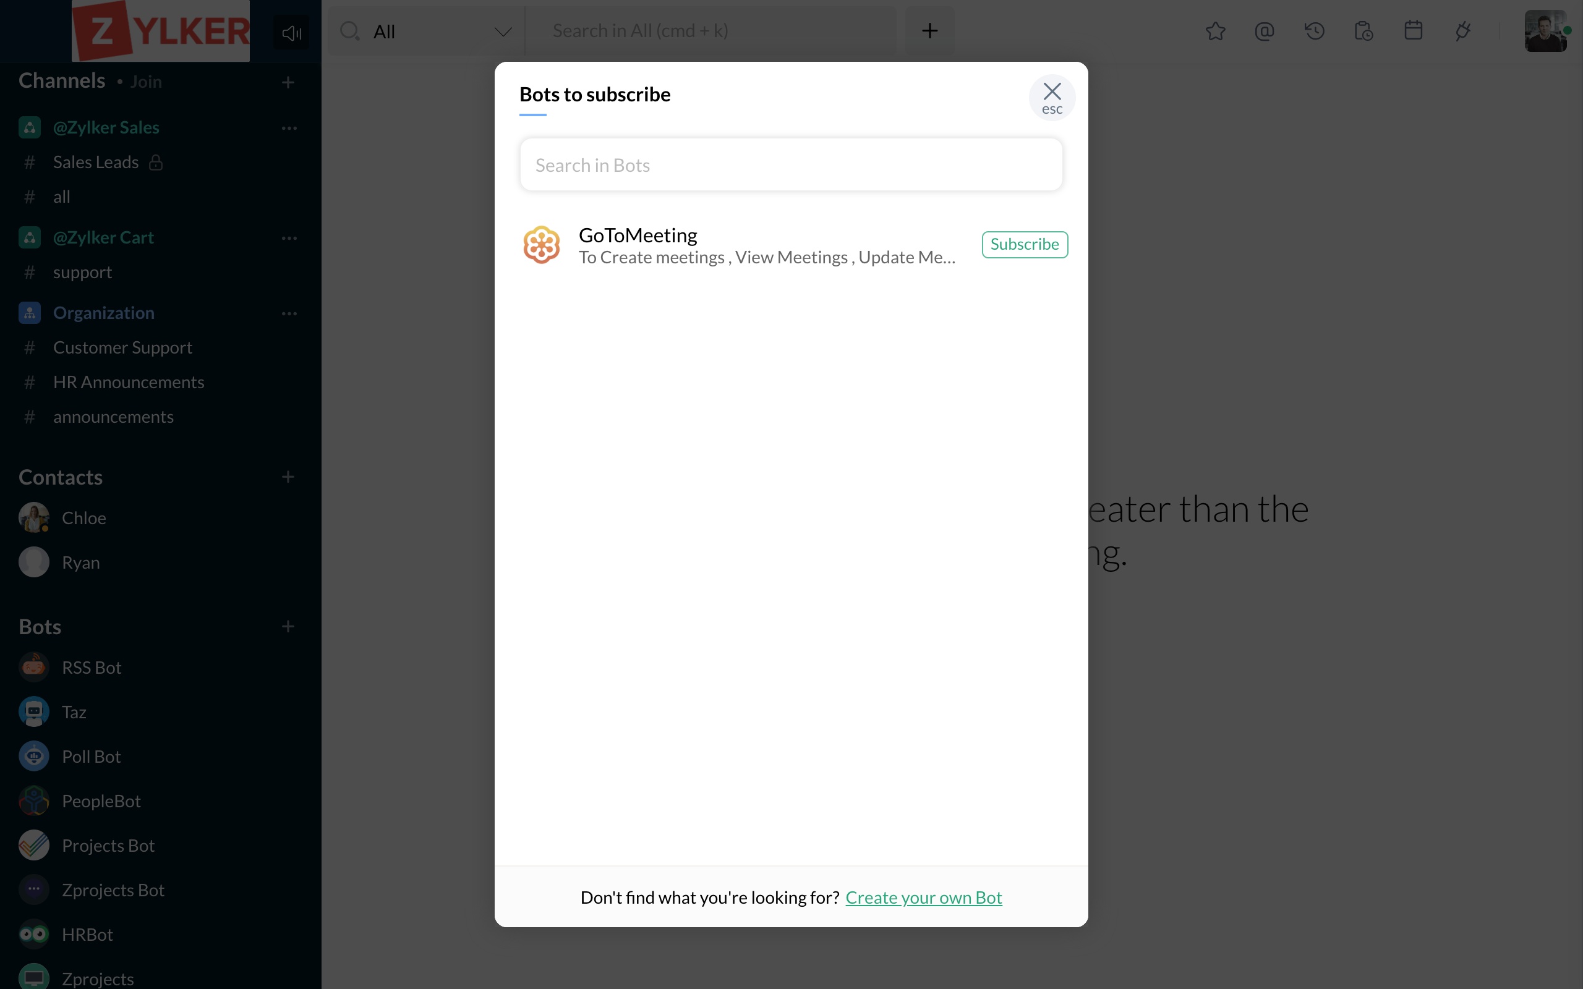Screen dimensions: 1583x989
Task: Click the Poll Bot avatar
Action: (34, 756)
